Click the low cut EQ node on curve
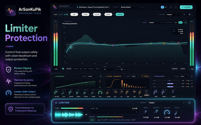The image size is (201, 125). (x=71, y=47)
